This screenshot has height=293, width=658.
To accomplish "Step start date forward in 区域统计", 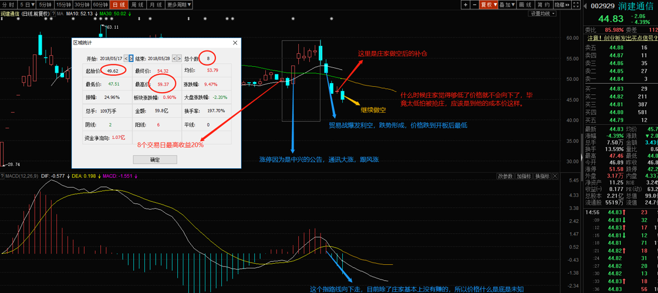I will click(x=131, y=58).
